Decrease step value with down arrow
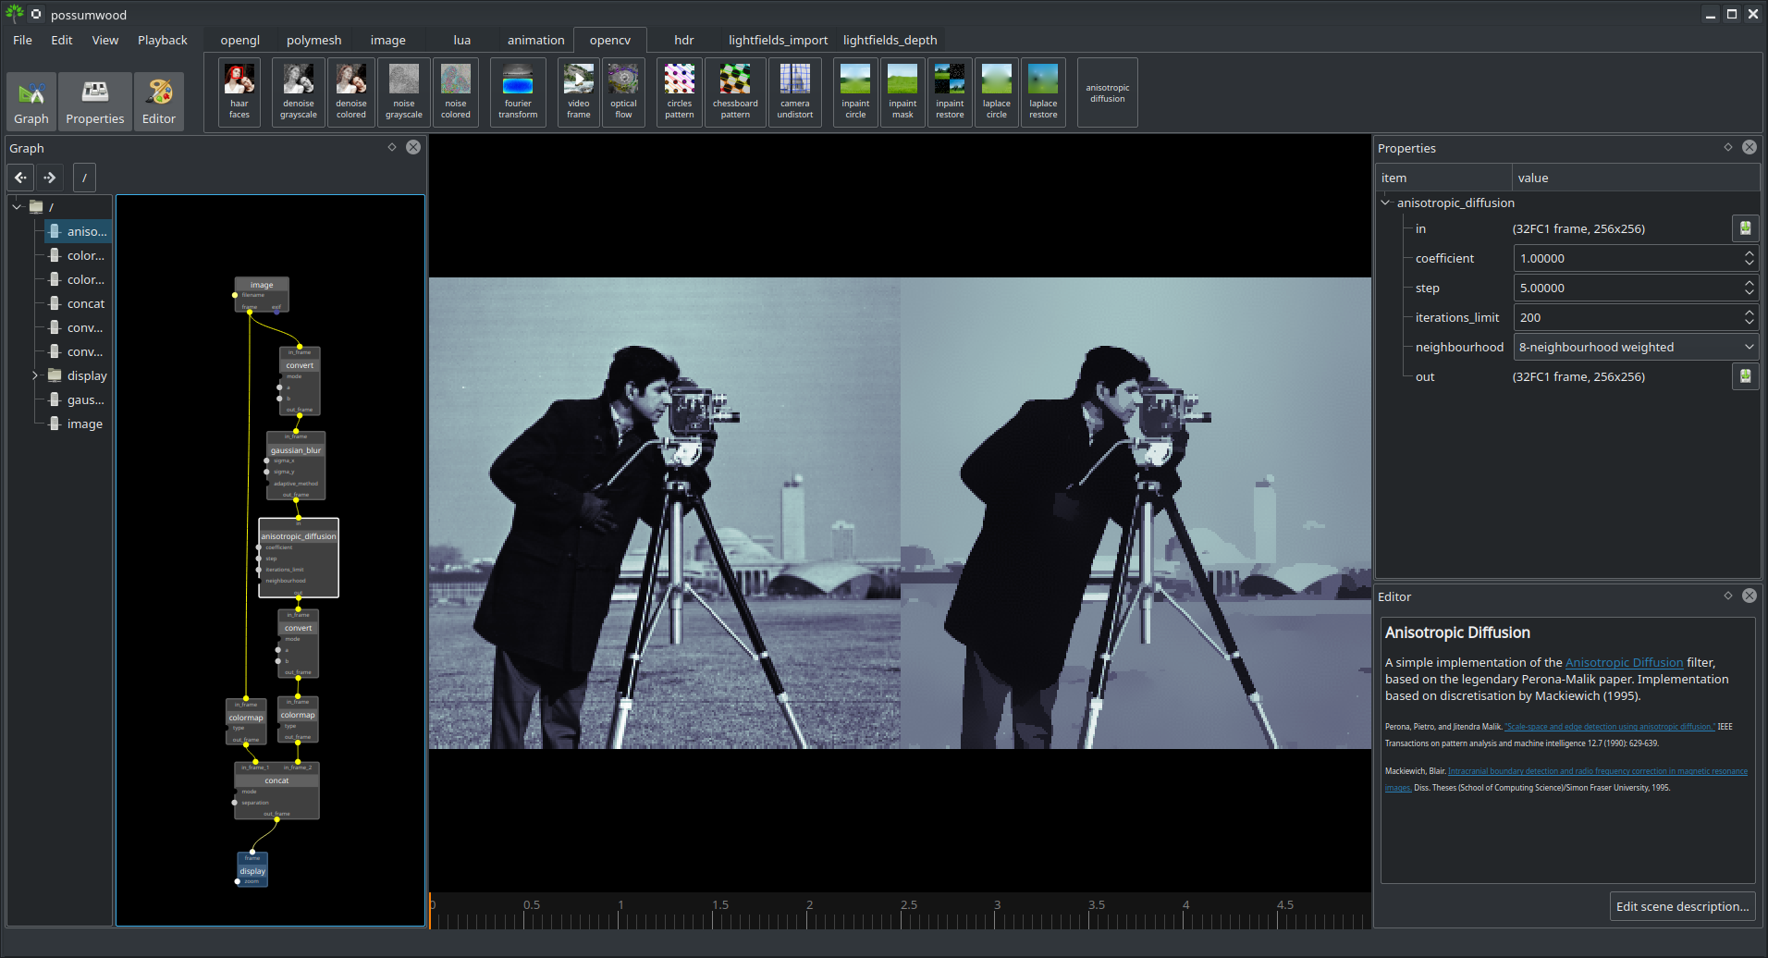The height and width of the screenshot is (958, 1768). click(x=1750, y=293)
